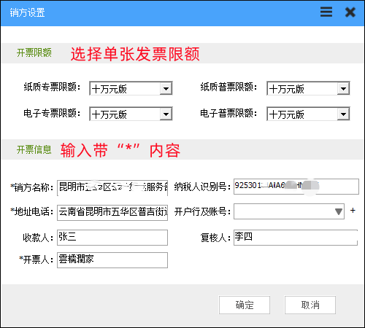Open the 开户行及账号 dropdown triangle
Screen dimensions: 365x328
click(x=339, y=211)
